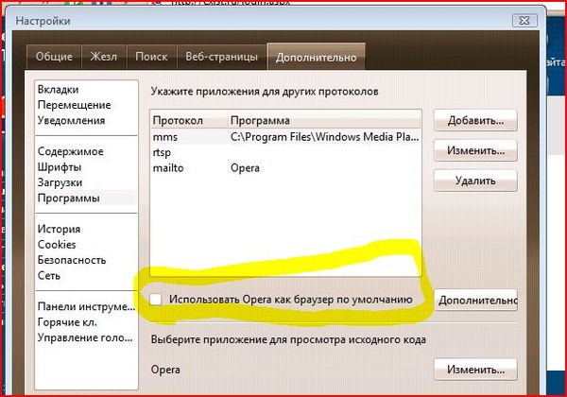This screenshot has width=567, height=397.
Task: Click Windows Media Player path cell
Action: (x=324, y=137)
